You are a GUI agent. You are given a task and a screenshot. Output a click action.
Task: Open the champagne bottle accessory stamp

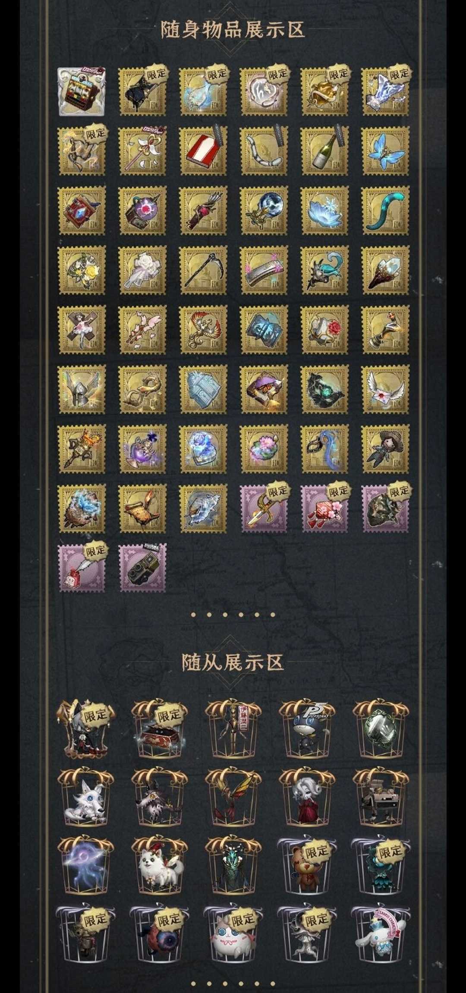pos(324,151)
